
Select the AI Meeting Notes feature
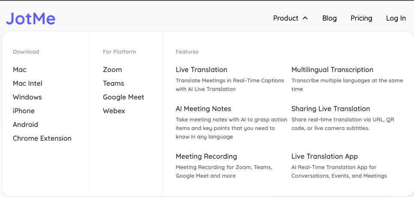(203, 109)
